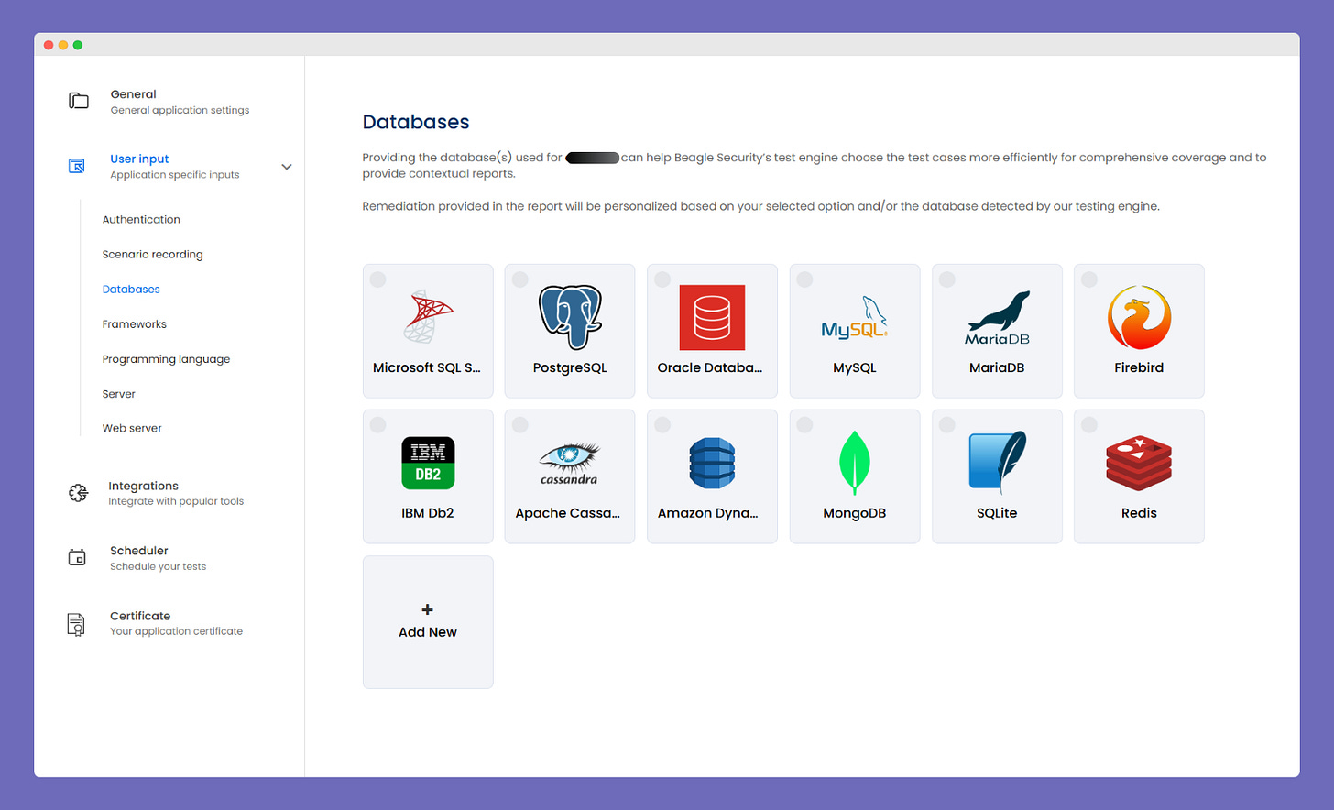Viewport: 1334px width, 810px height.
Task: Click the Scheduler calendar icon
Action: [77, 557]
